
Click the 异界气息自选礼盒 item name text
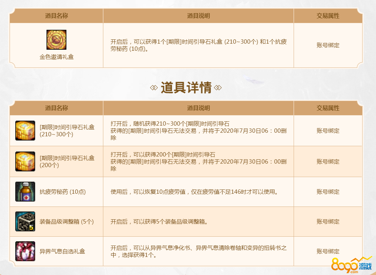coord(62,252)
